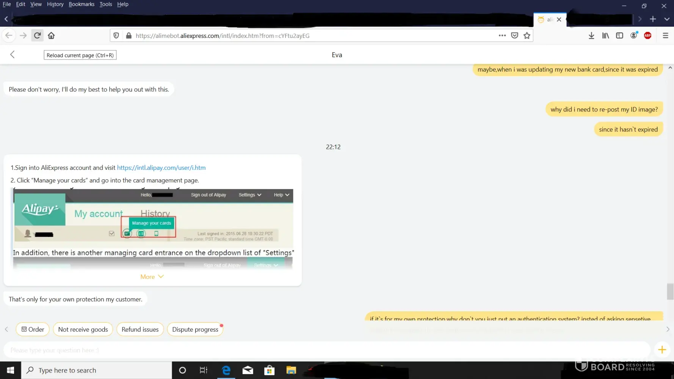The image size is (674, 379).
Task: Expand message with More
Action: point(152,277)
